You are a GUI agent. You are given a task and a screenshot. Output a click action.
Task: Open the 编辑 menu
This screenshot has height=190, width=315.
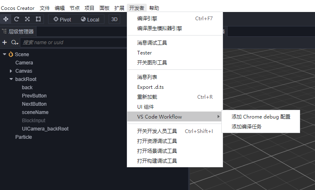pos(60,8)
